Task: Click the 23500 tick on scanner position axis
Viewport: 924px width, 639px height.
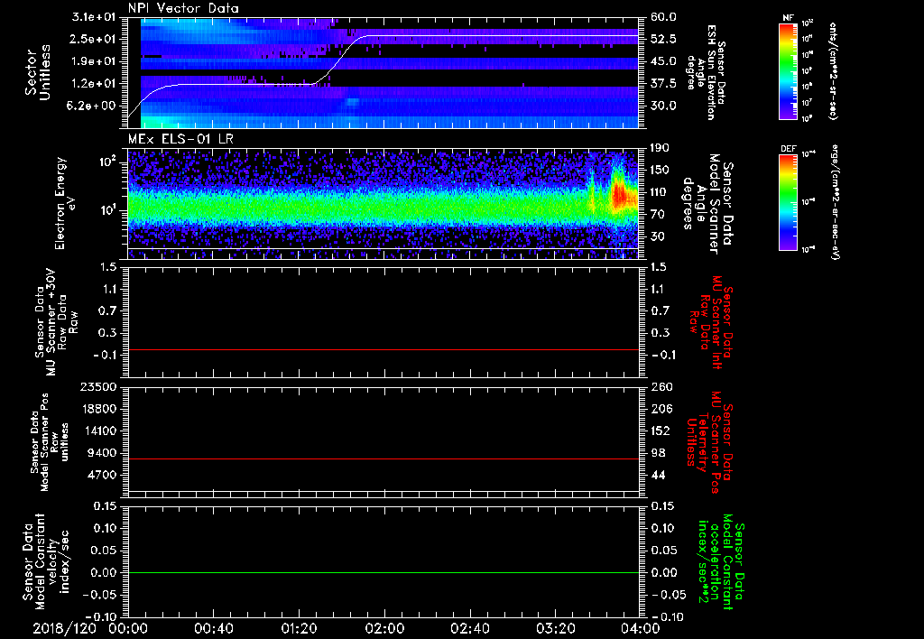Action: tap(99, 387)
